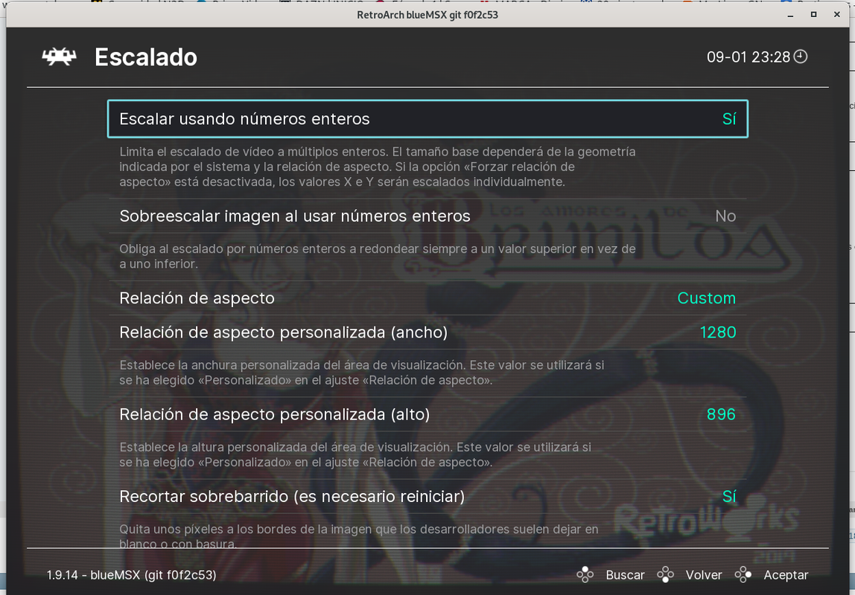Open Relación de aspecto Custom selector
The width and height of the screenshot is (855, 595).
coord(427,298)
